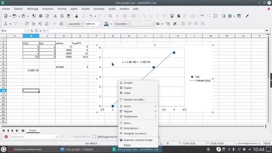This screenshot has height=153, width=272.
Task: Toggle the 'Affichage mis en' checkbox
Action: click(x=94, y=137)
